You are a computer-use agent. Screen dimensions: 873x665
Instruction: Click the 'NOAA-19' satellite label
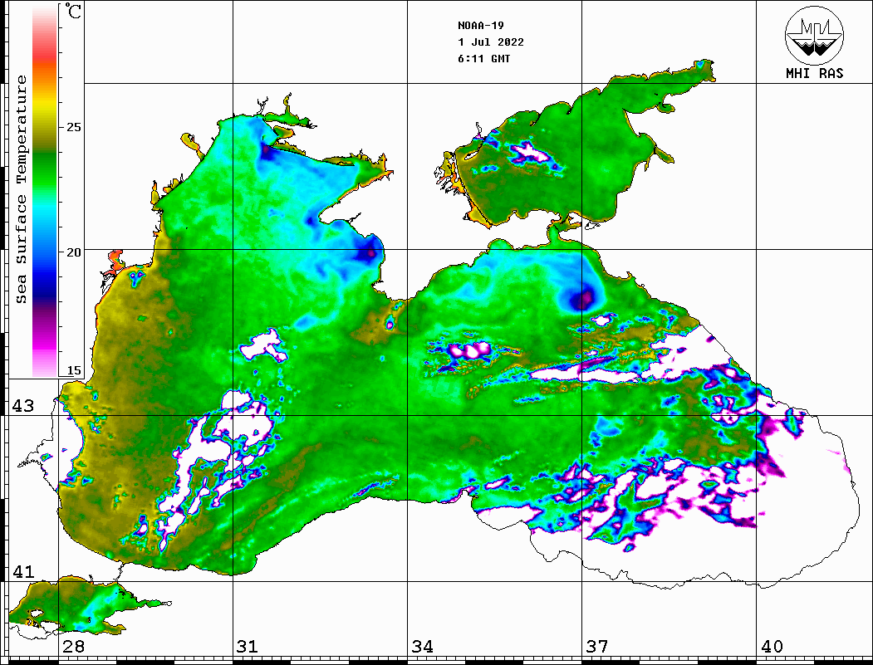(x=481, y=26)
